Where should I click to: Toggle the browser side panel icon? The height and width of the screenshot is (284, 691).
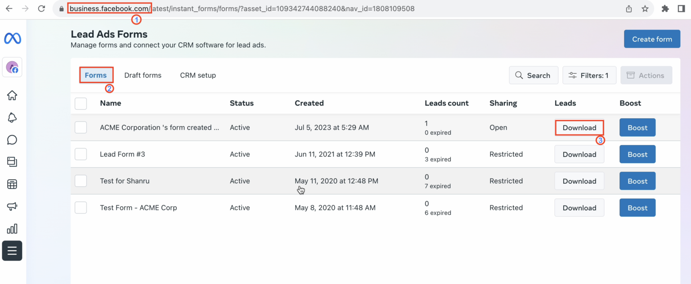coord(681,9)
